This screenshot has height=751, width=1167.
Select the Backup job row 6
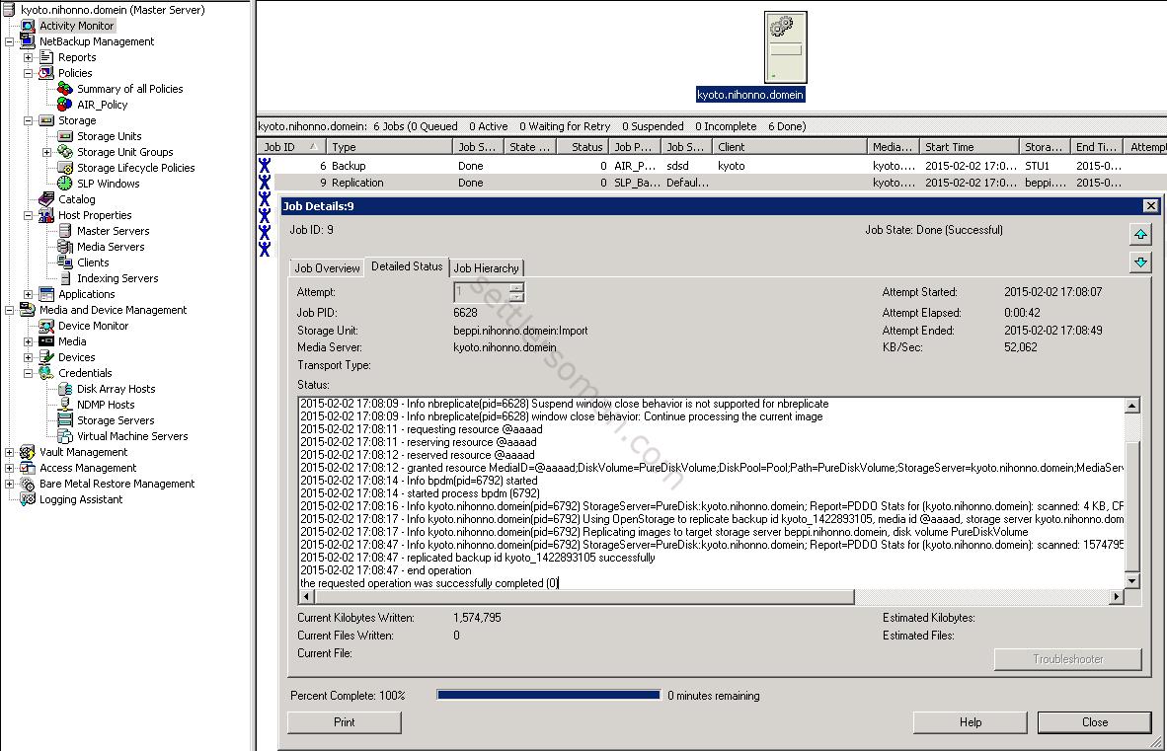712,166
